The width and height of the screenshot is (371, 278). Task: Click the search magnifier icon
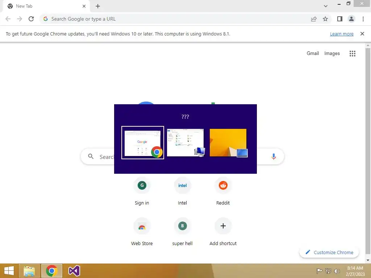click(x=91, y=156)
